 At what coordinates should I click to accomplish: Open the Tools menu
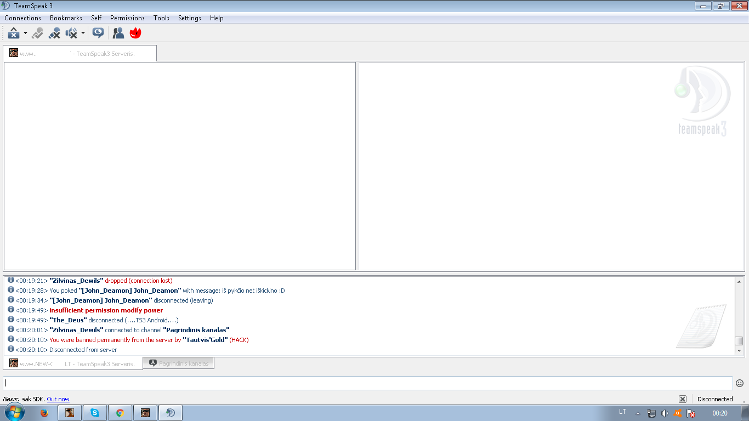pos(161,18)
